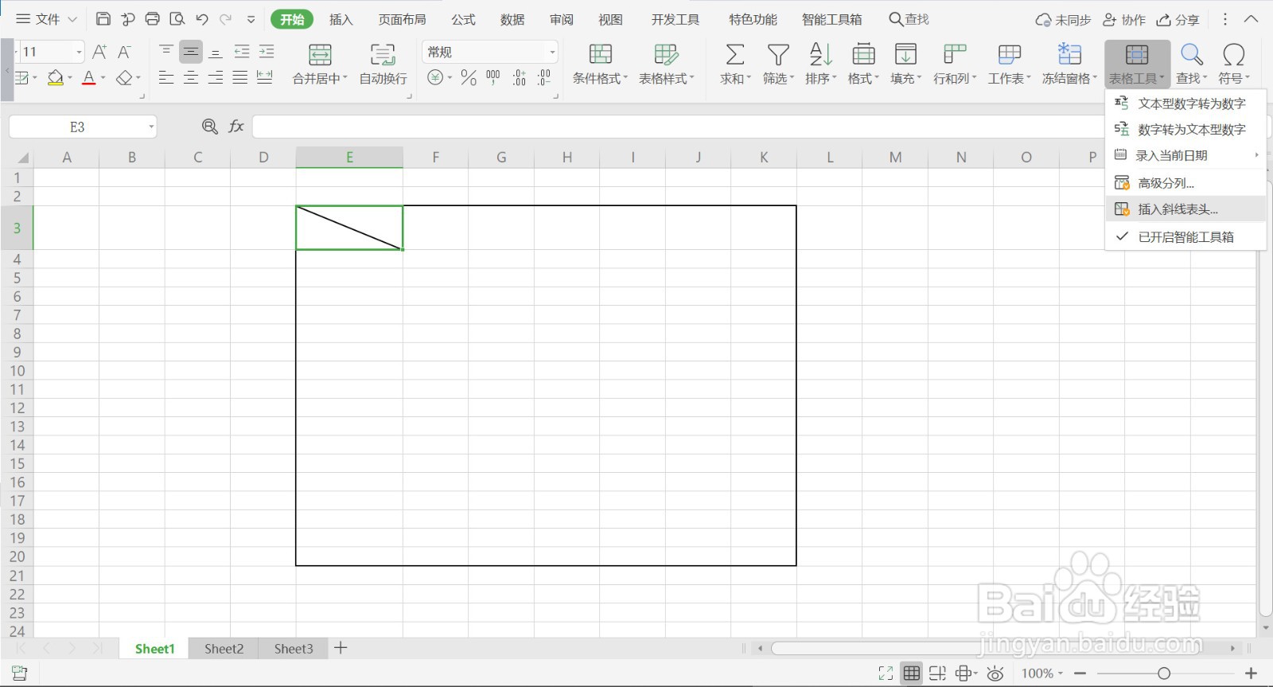The image size is (1273, 687).
Task: Select 插入斜线表头 menu entry
Action: (1185, 209)
